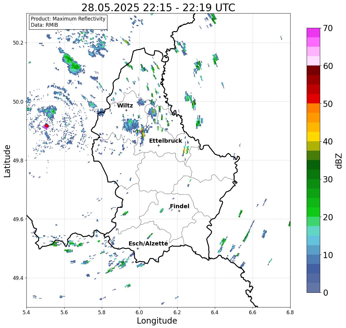Click the 'dBZ' colorbar label
The image size is (346, 328).
(339, 161)
